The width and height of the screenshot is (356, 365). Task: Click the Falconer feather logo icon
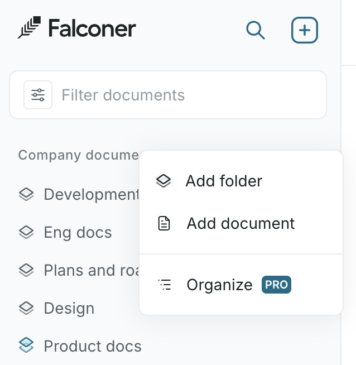pyautogui.click(x=29, y=28)
